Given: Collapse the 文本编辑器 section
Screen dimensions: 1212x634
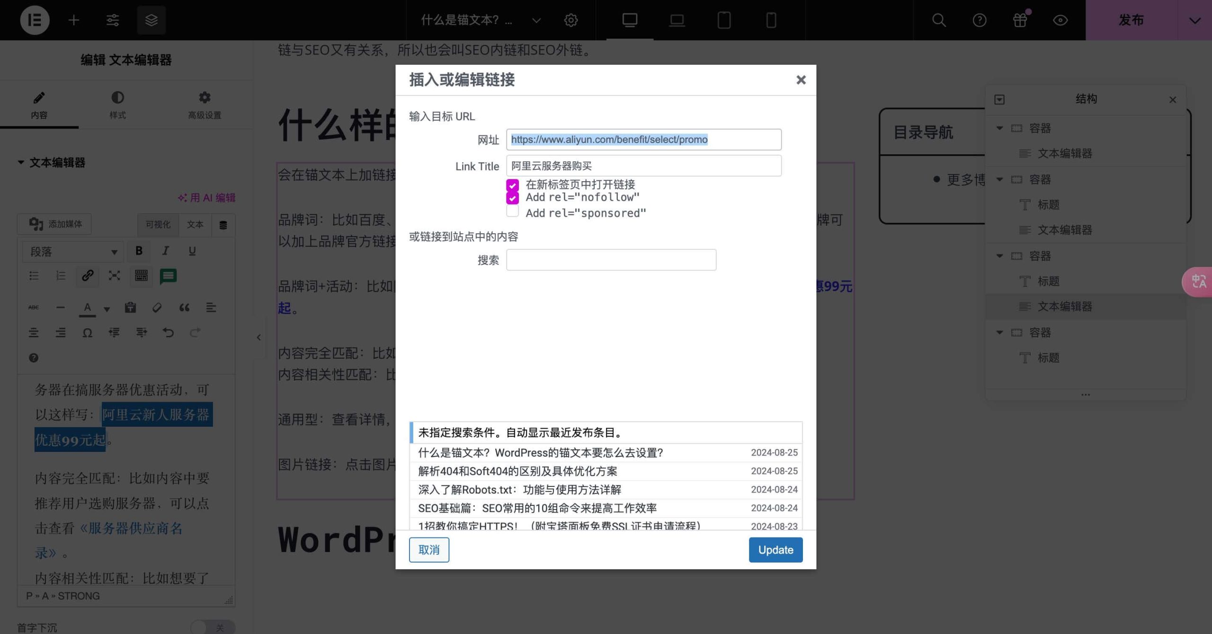Looking at the screenshot, I should click(x=20, y=162).
